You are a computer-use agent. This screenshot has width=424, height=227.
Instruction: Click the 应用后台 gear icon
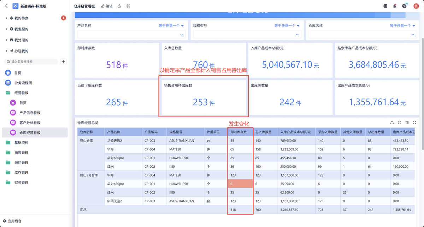5,221
